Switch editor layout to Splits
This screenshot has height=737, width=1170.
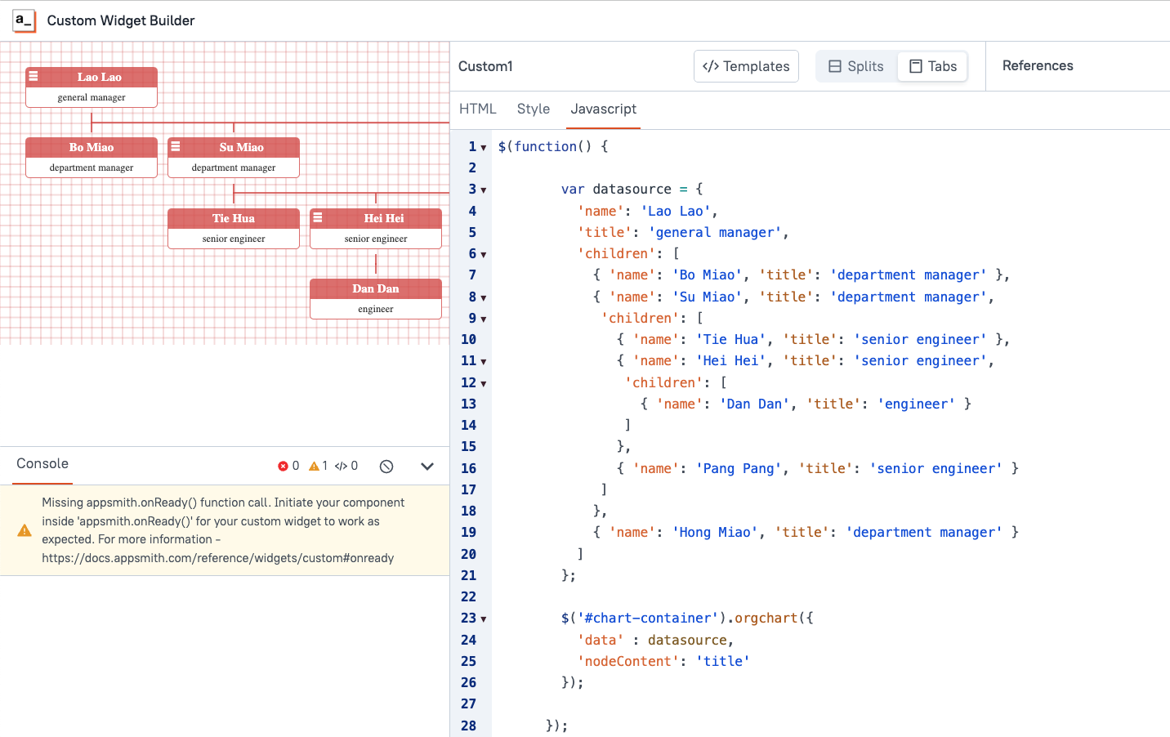pyautogui.click(x=856, y=66)
